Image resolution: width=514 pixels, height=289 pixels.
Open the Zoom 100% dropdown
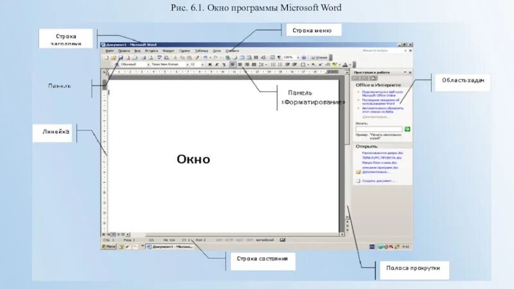298,58
